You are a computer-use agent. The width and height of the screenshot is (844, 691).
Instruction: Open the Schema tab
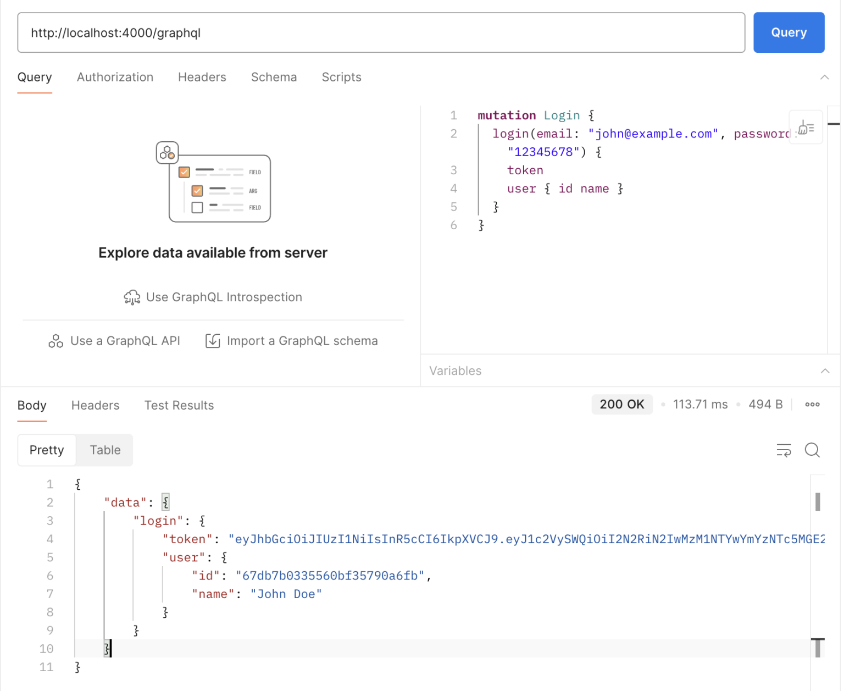(x=274, y=77)
